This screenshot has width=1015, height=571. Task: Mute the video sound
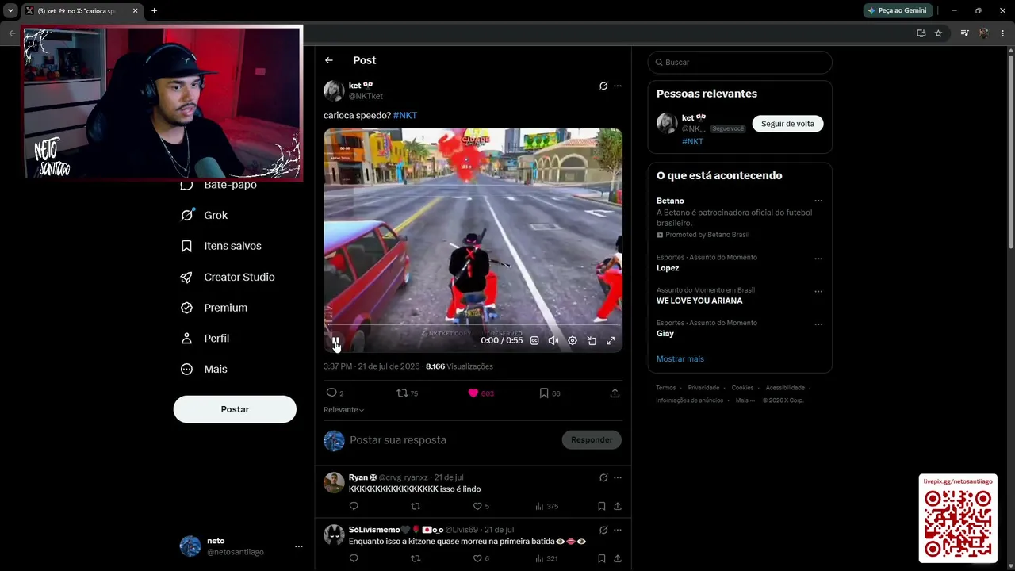pyautogui.click(x=553, y=341)
